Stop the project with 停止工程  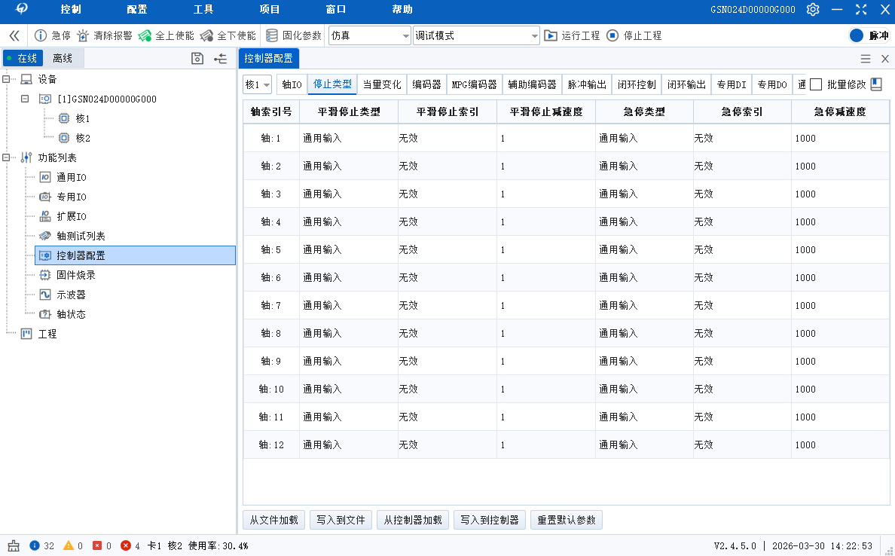[612, 35]
